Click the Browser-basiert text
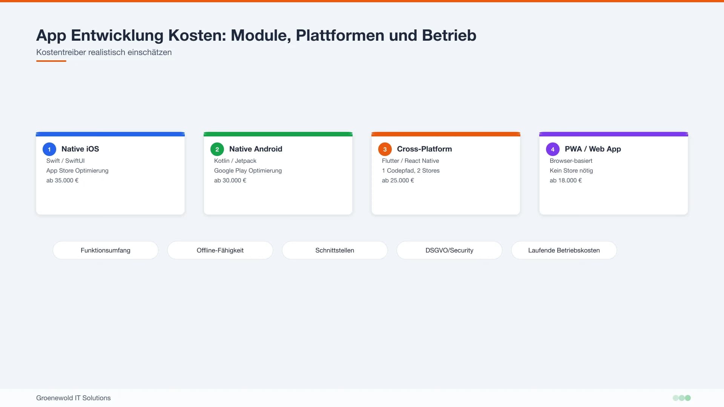This screenshot has width=724, height=407. point(571,161)
